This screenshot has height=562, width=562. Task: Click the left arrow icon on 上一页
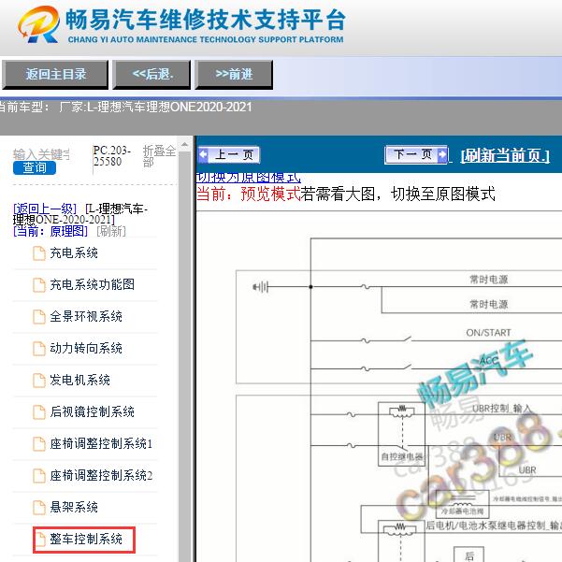pyautogui.click(x=203, y=155)
